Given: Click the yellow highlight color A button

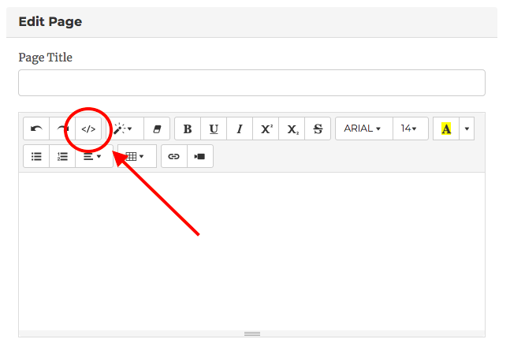Looking at the screenshot, I should click(446, 129).
